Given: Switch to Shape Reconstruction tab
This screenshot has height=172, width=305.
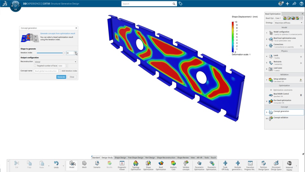Looking at the screenshot, I should click(166, 158).
